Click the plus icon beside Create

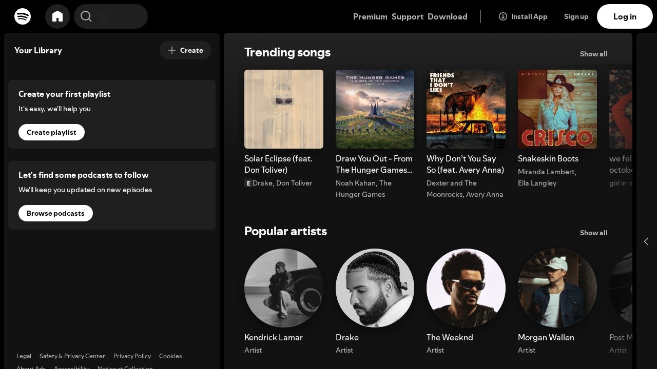(172, 50)
